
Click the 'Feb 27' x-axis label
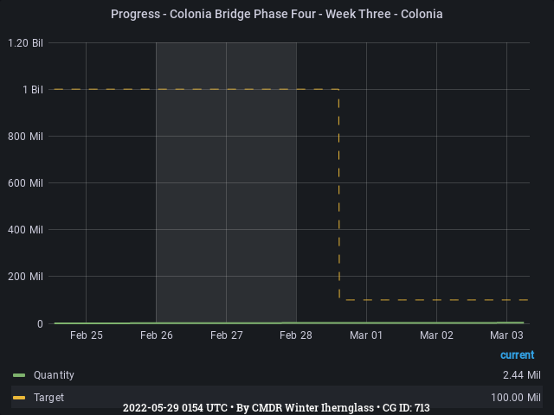pyautogui.click(x=227, y=335)
